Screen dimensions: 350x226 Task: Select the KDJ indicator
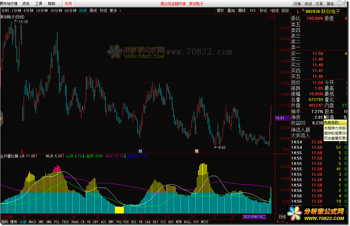(155, 222)
